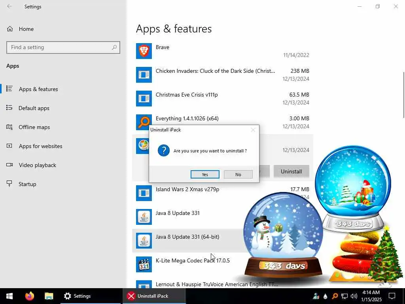This screenshot has height=304, width=405.
Task: Select the Brave app entry text
Action: coord(163,47)
